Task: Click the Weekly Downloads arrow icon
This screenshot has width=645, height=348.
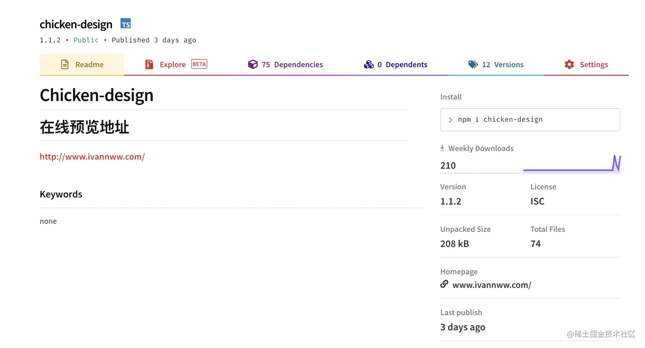Action: 442,148
